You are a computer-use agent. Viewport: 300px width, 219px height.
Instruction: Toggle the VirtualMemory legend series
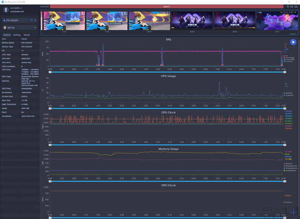coord(291,168)
